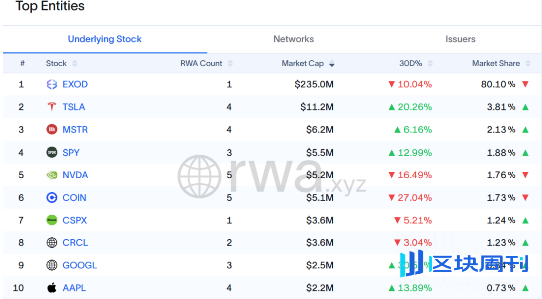Viewport: 542px width, 299px height.
Task: Open the NVDA stock link
Action: [75, 175]
